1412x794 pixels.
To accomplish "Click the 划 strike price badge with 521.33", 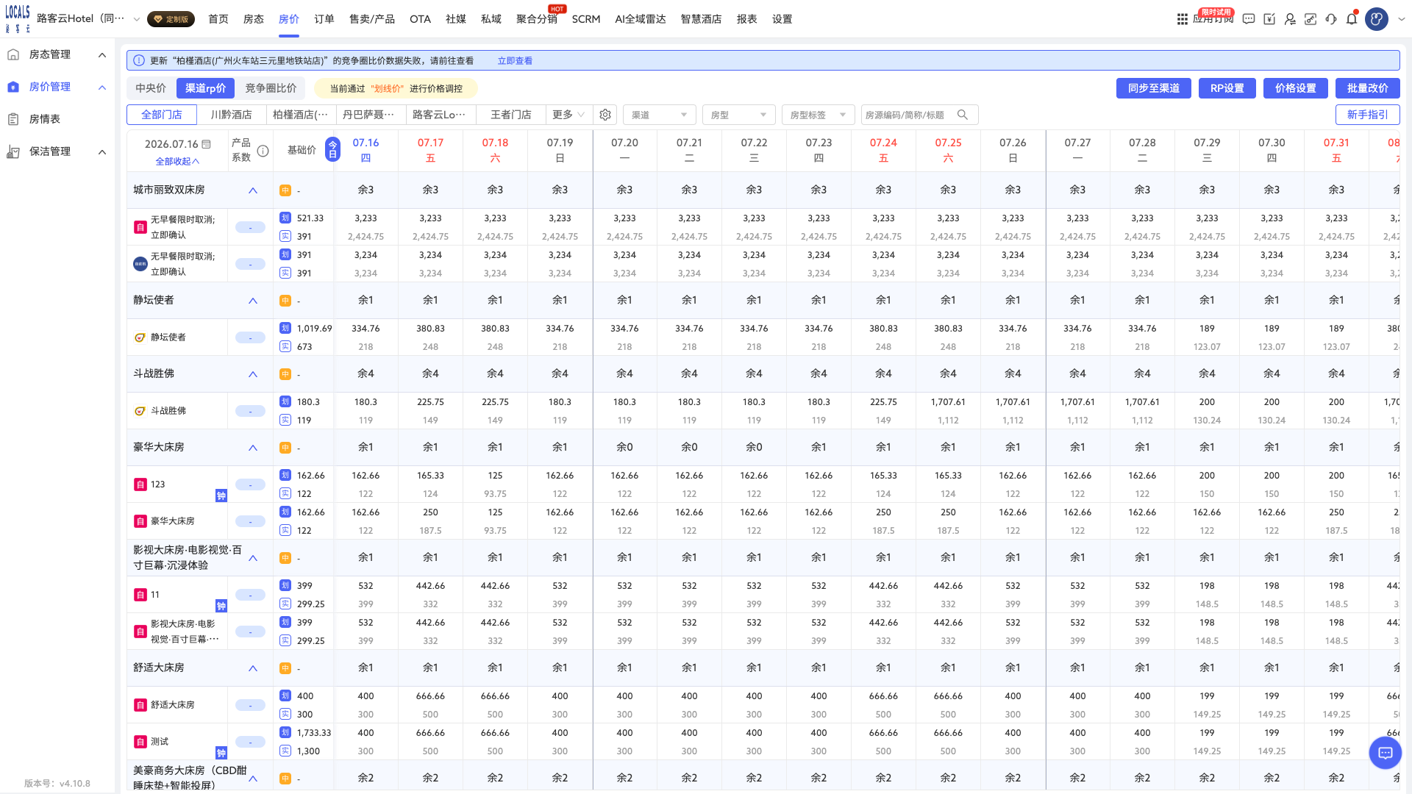I will coord(285,218).
